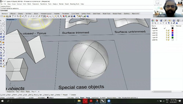The image size is (183, 104).
Task: Switch to the Surface Tools toolbar tab
Action: 86,14
